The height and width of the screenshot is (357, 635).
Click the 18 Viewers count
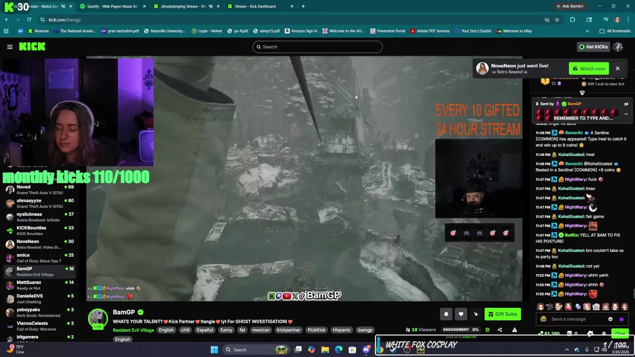pyautogui.click(x=421, y=330)
